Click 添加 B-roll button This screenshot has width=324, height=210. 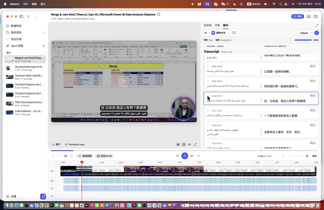(x=104, y=156)
